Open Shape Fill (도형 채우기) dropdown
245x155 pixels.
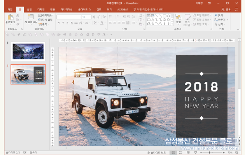coord(202,15)
